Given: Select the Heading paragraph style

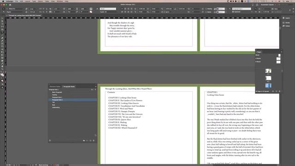Looking at the screenshot, I should [x=73, y=95].
